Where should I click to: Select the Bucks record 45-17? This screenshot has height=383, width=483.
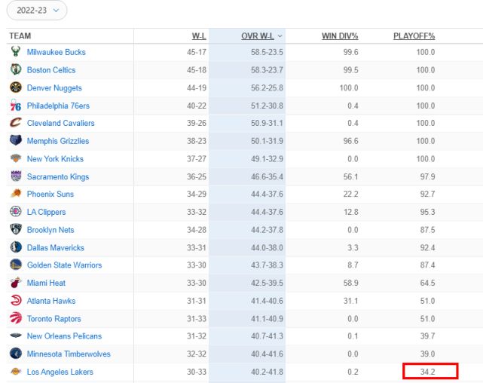[196, 52]
